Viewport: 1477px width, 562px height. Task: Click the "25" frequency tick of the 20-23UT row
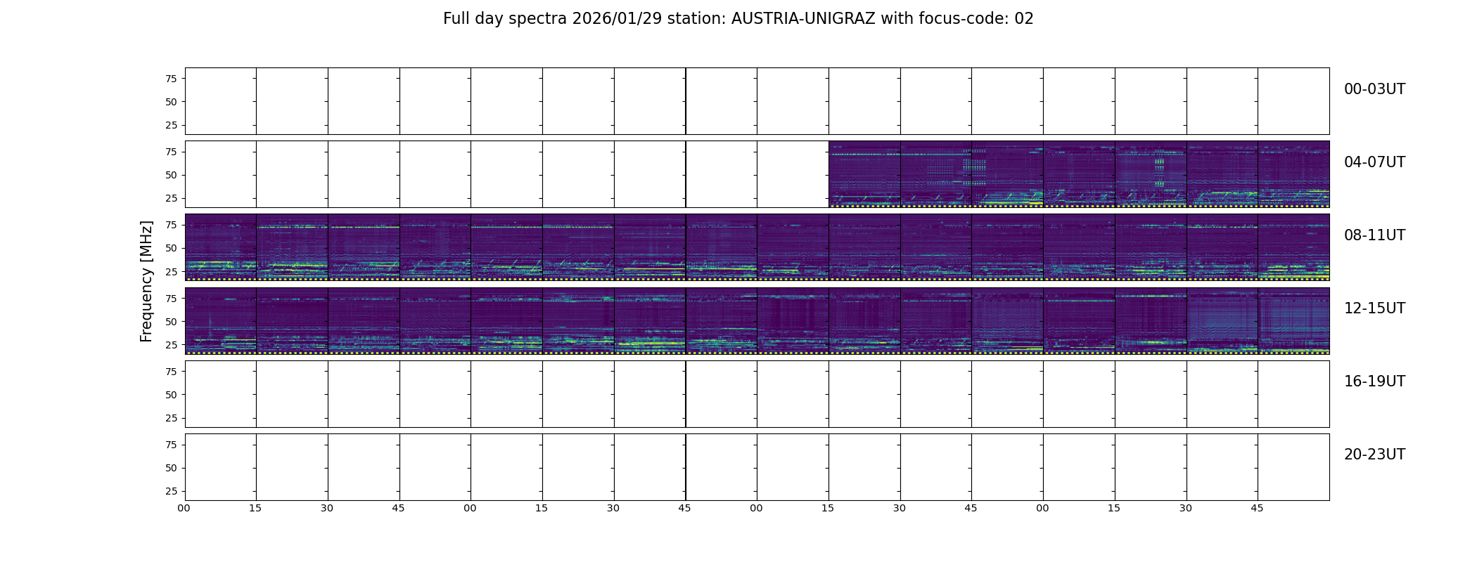(x=171, y=491)
